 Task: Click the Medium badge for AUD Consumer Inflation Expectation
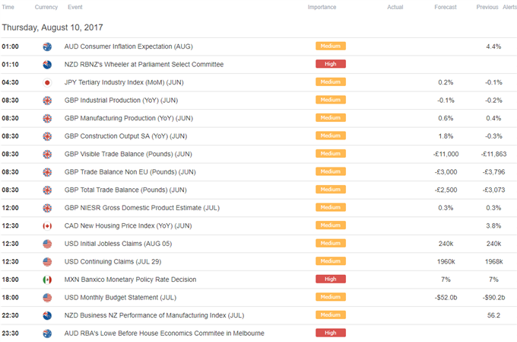pos(331,46)
